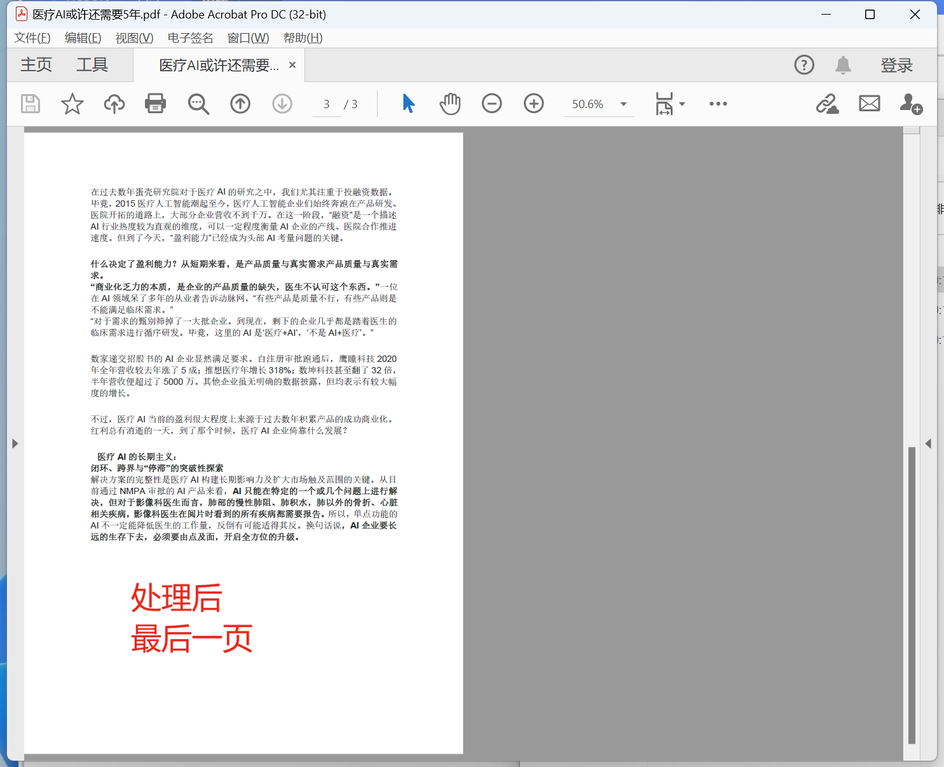
Task: Save the current PDF file
Action: (x=30, y=104)
